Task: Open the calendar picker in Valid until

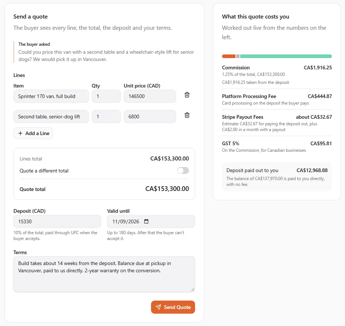Action: [x=146, y=221]
